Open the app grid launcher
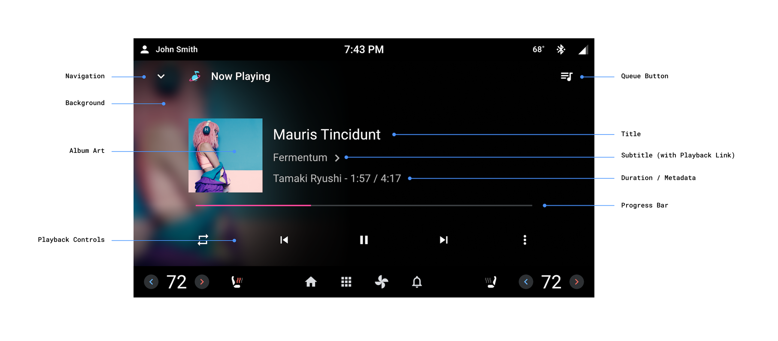 [346, 282]
